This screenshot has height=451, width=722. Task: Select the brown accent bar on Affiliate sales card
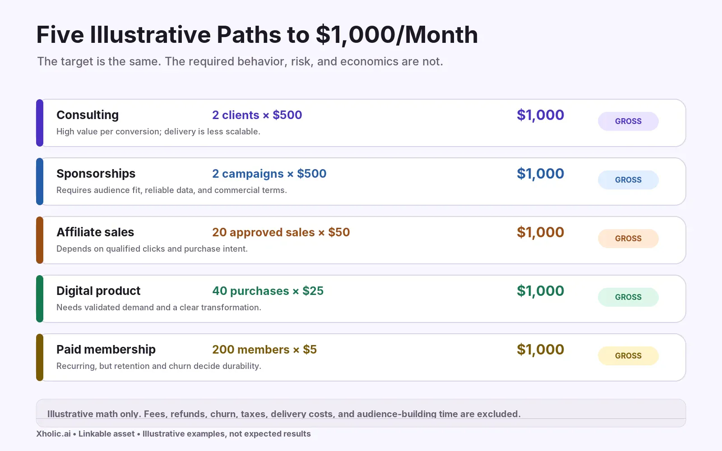40,240
